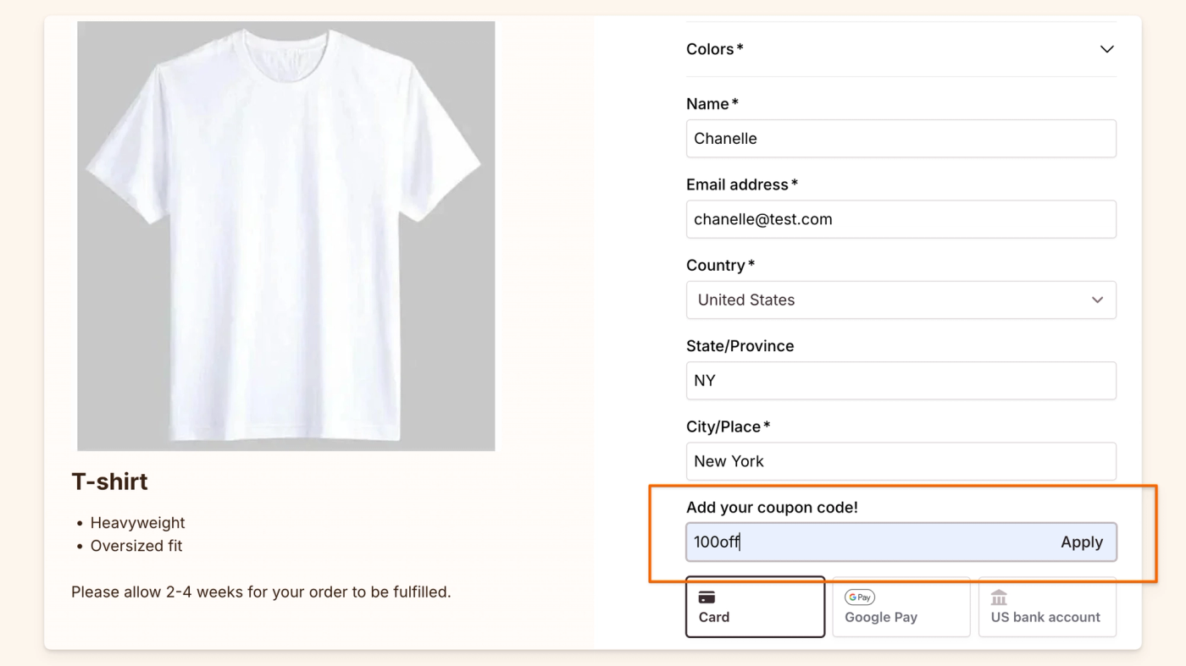Click the bank building icon
The height and width of the screenshot is (666, 1186).
point(999,597)
